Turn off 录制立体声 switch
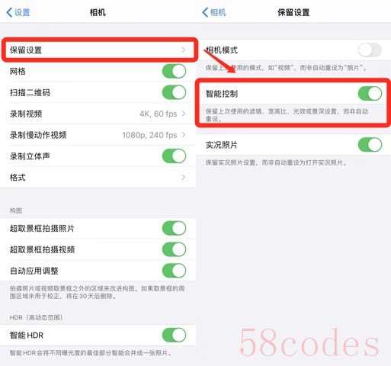 (174, 156)
